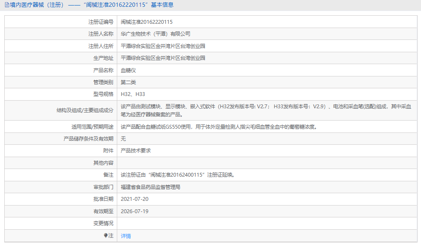Click the 备注 label
Image resolution: width=421 pixels, height=245 pixels.
tap(108, 175)
